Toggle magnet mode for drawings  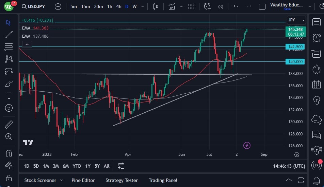[9, 153]
